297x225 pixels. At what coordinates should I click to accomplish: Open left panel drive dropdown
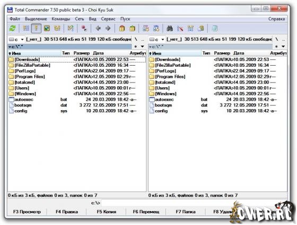(x=16, y=39)
